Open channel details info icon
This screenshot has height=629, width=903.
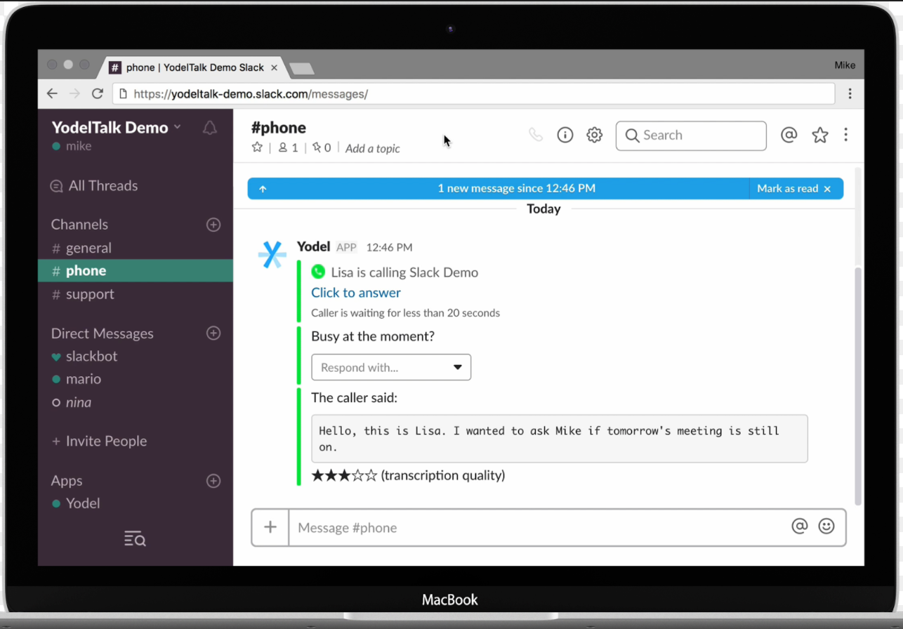click(565, 135)
